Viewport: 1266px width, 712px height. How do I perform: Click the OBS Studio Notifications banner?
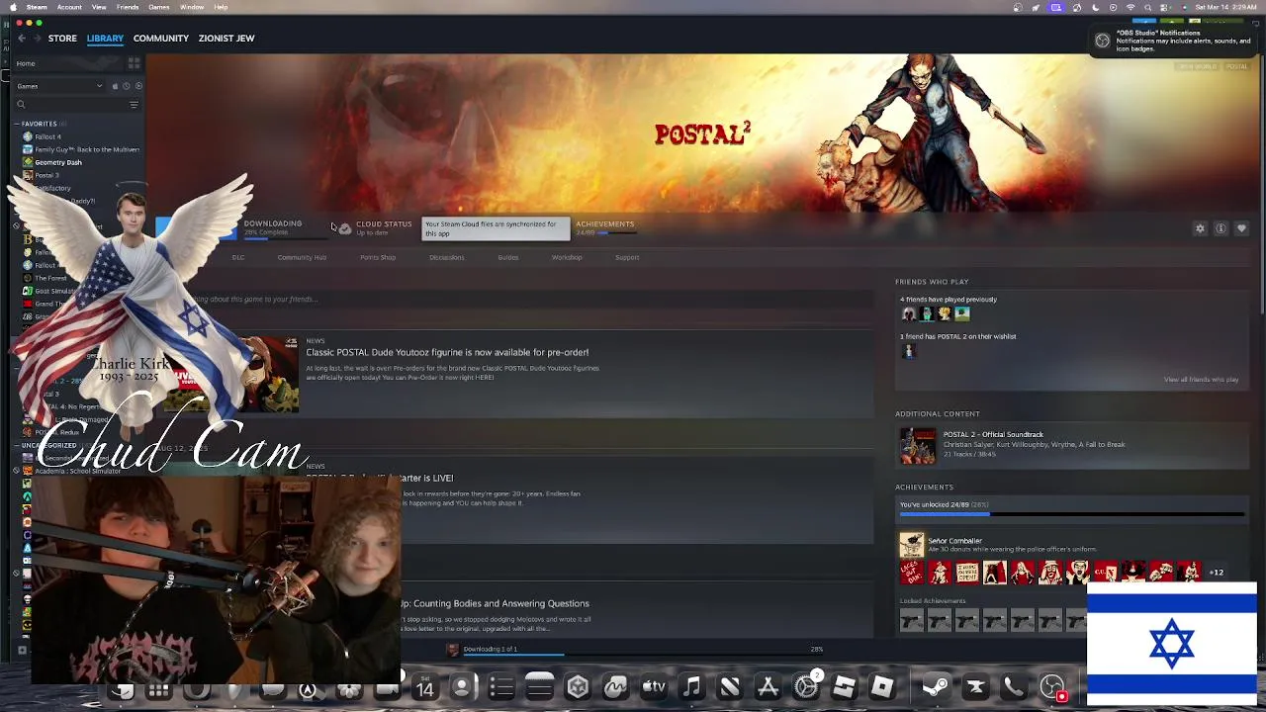(1174, 41)
